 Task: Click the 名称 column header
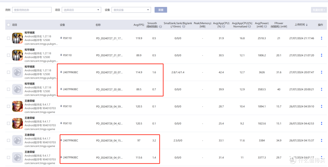[98, 25]
